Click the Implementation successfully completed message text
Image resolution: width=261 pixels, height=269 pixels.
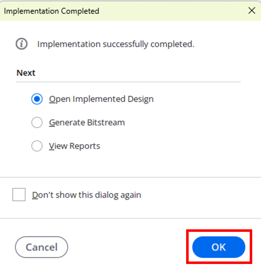(116, 44)
